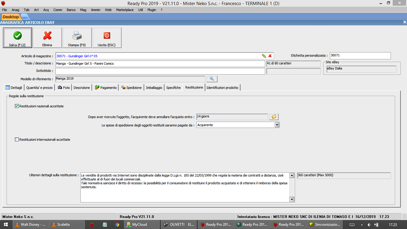Switch to Quantita' e prezzo tab
407x229 pixels.
coord(39,88)
